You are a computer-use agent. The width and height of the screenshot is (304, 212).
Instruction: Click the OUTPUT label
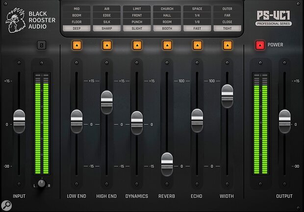click(284, 196)
